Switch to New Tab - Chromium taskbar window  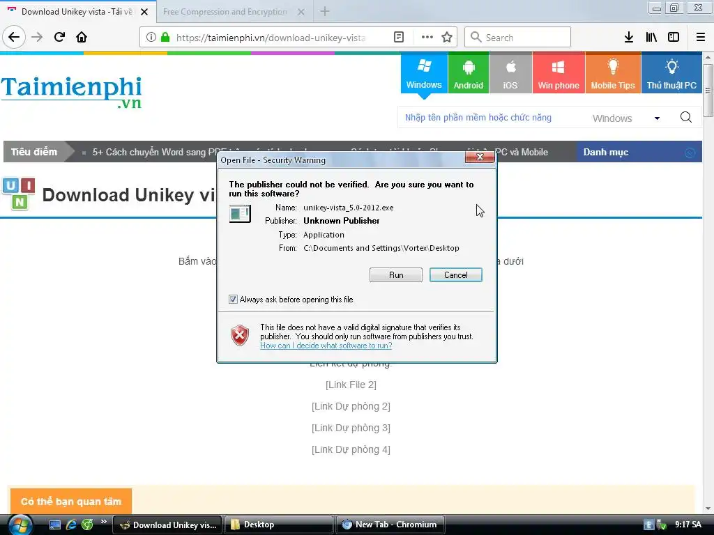390,525
